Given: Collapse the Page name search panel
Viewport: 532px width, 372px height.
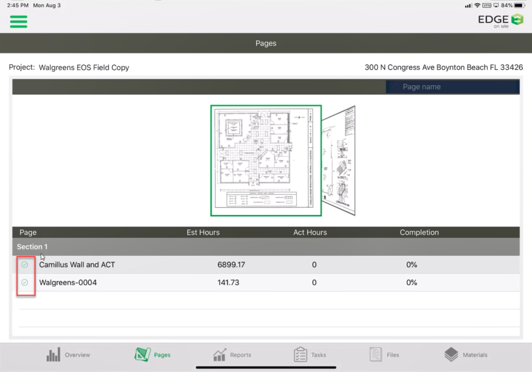Looking at the screenshot, I should coord(452,87).
